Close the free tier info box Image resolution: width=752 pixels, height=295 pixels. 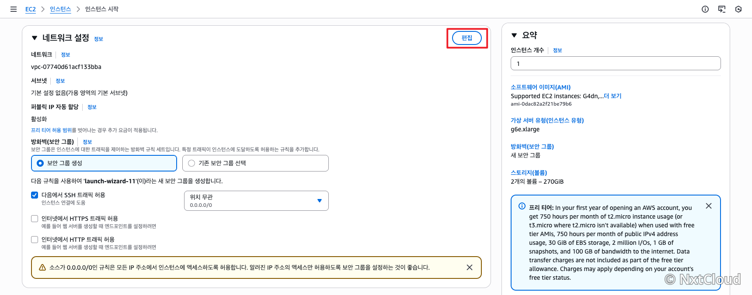[x=709, y=206]
